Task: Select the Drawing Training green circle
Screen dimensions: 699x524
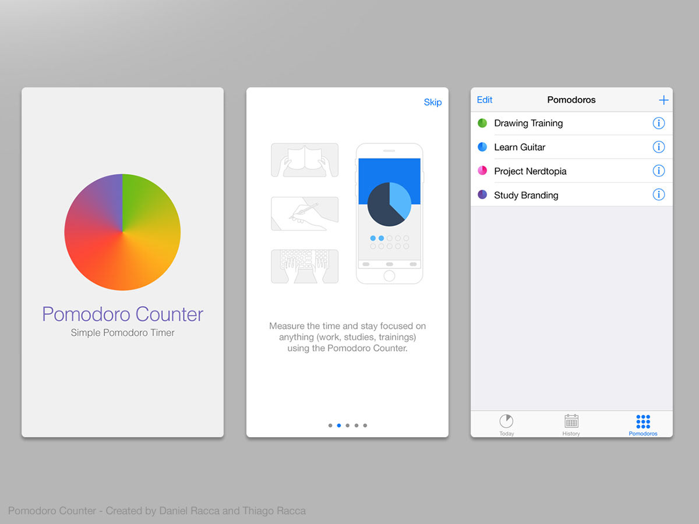Action: click(482, 123)
